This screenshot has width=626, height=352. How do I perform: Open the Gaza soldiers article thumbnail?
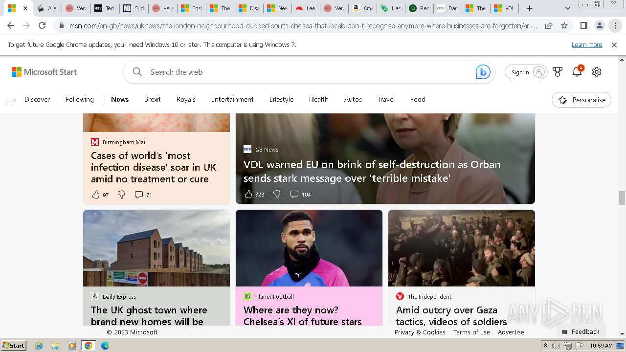pyautogui.click(x=462, y=248)
